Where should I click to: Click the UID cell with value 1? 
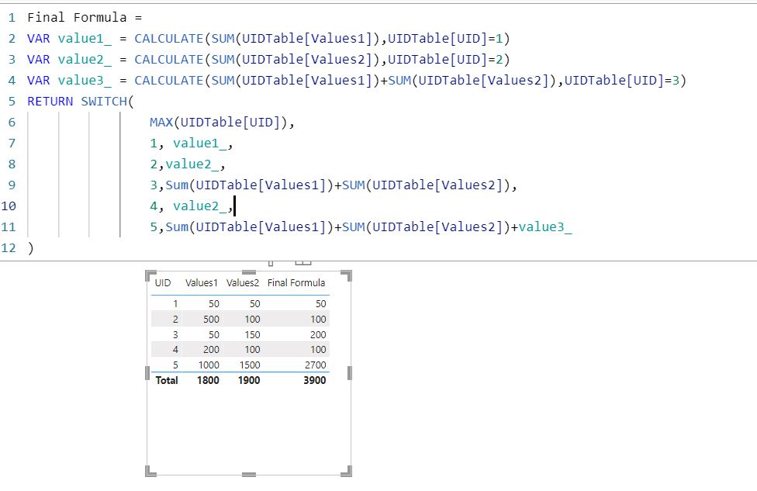(175, 304)
